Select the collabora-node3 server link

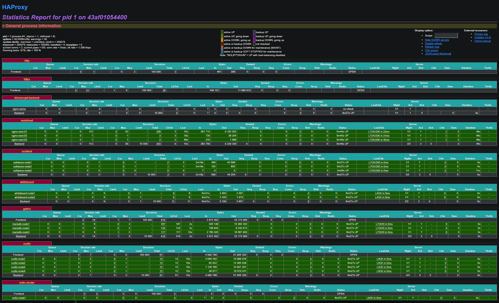(22, 171)
